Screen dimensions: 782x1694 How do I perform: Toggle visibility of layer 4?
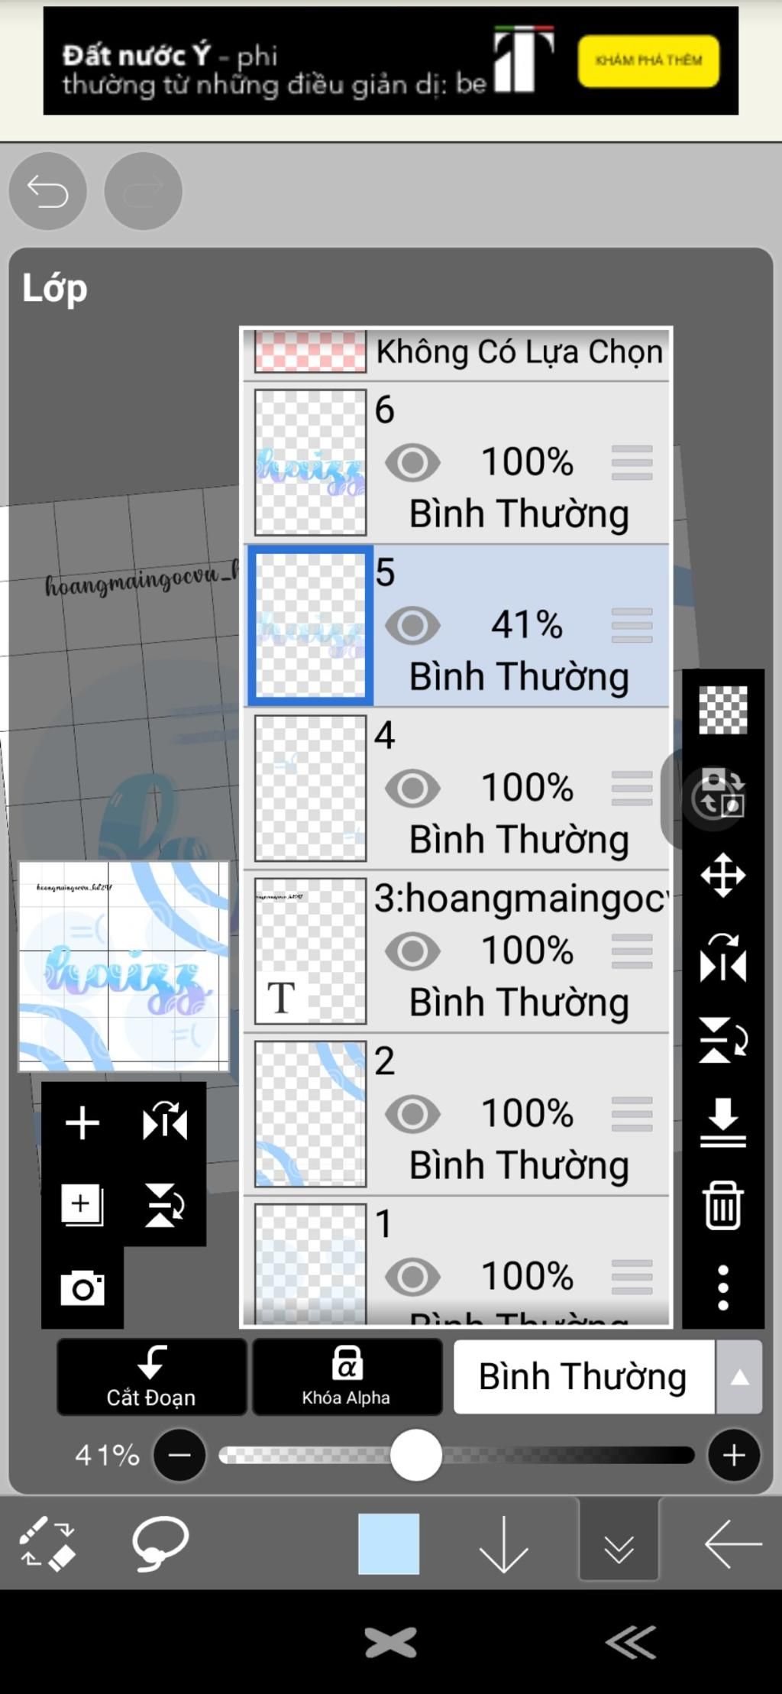coord(412,788)
